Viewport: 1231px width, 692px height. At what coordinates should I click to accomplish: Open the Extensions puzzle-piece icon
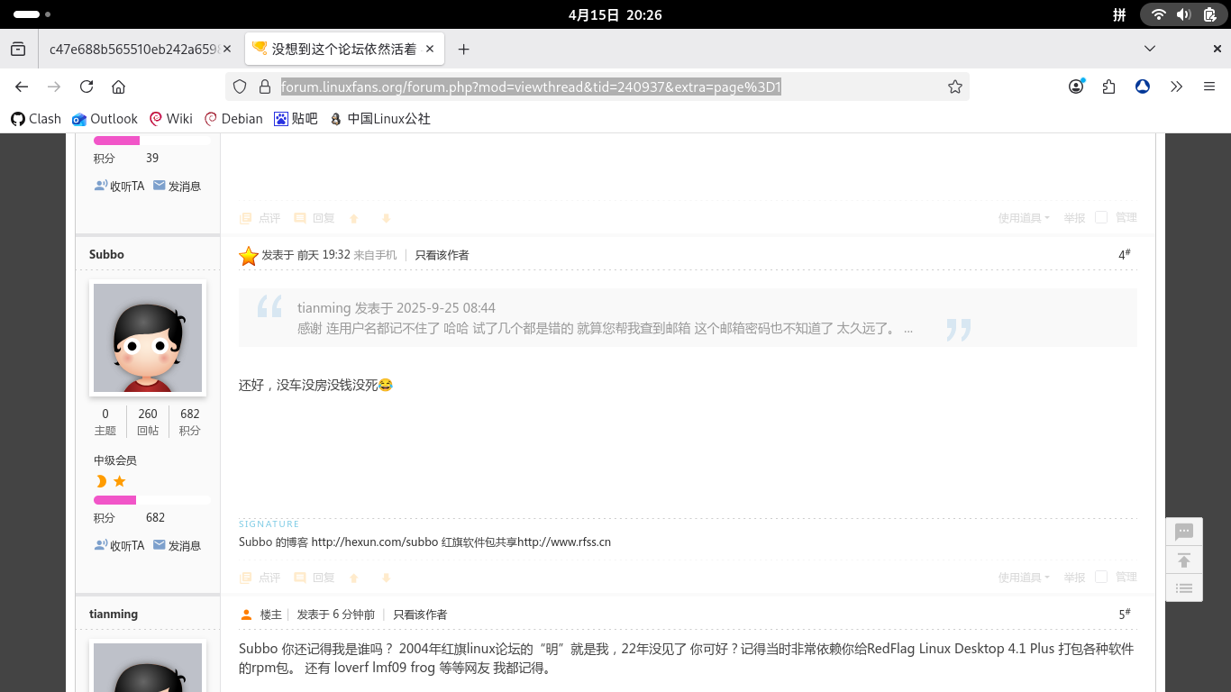pos(1108,86)
